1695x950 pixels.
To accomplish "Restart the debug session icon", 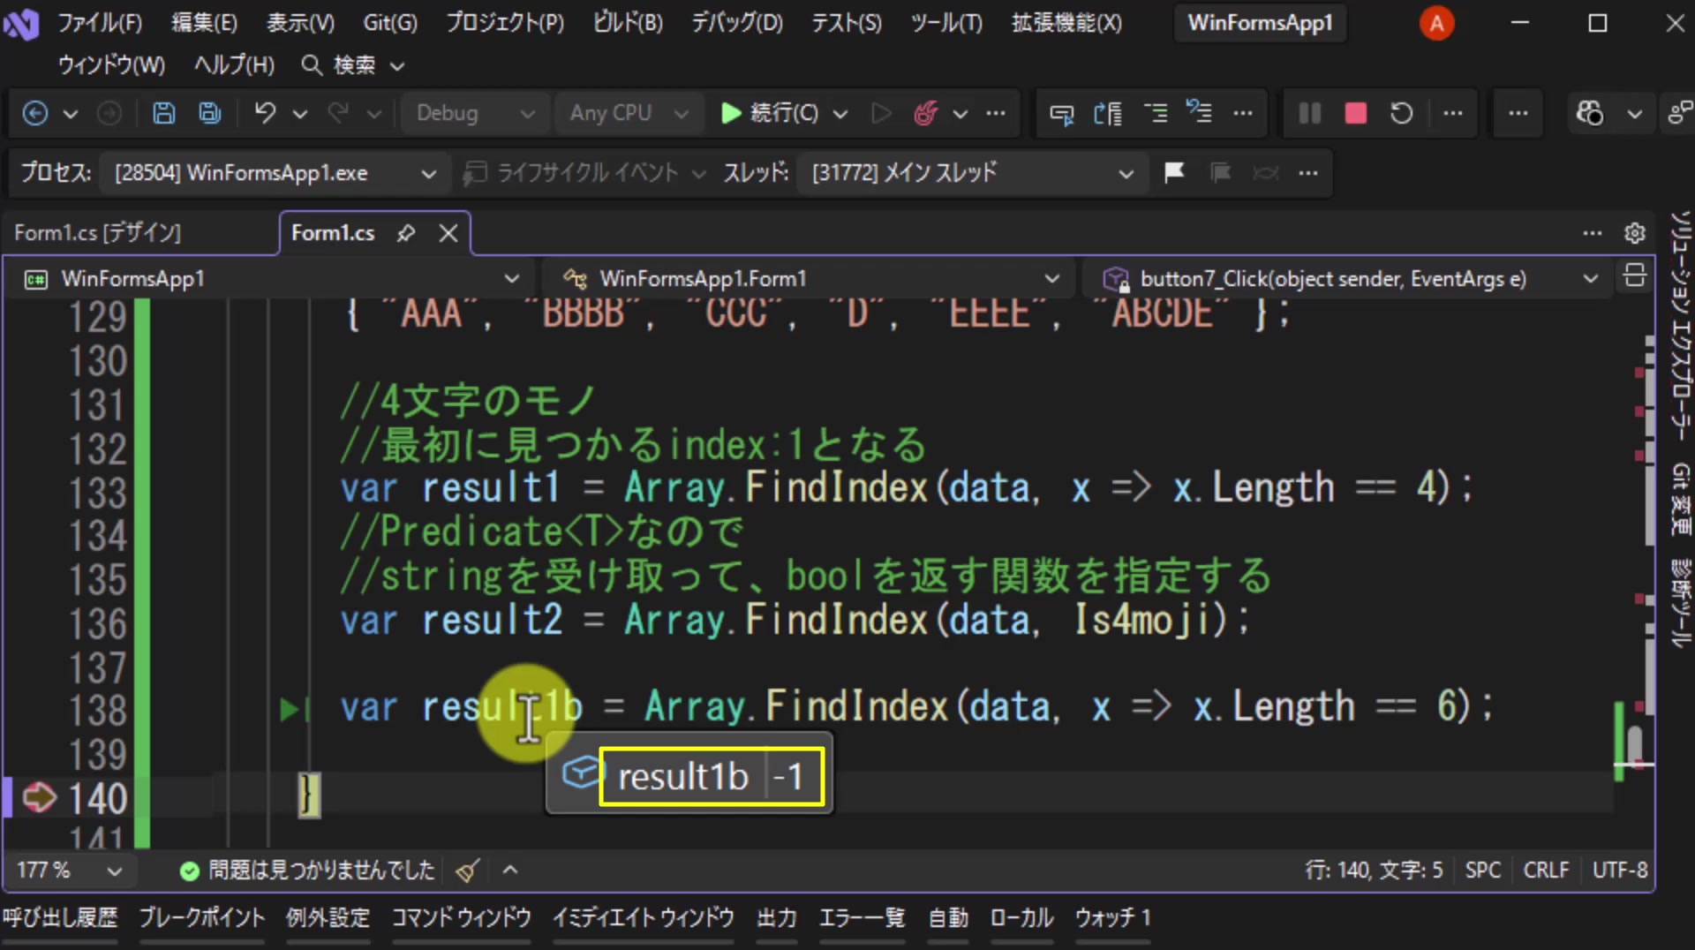I will (x=1401, y=113).
